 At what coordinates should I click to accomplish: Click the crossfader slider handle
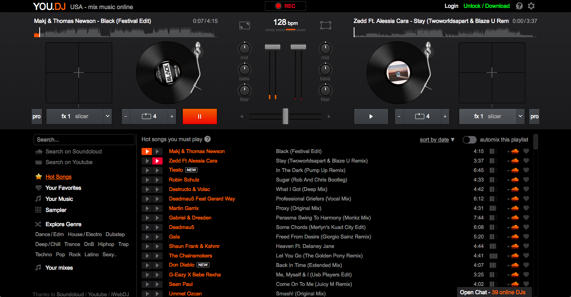click(285, 116)
